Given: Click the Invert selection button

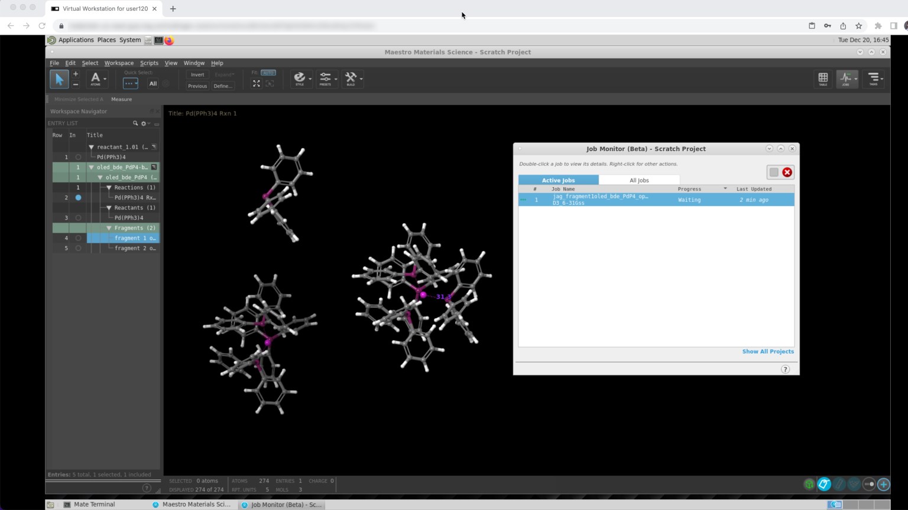Looking at the screenshot, I should (x=197, y=74).
